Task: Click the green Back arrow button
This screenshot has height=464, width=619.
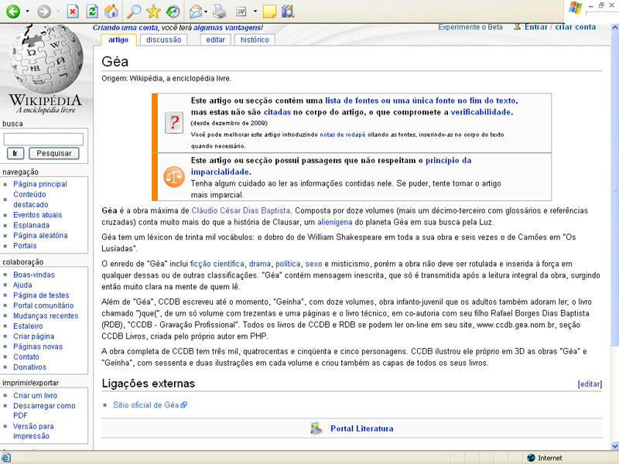Action: pos(13,12)
